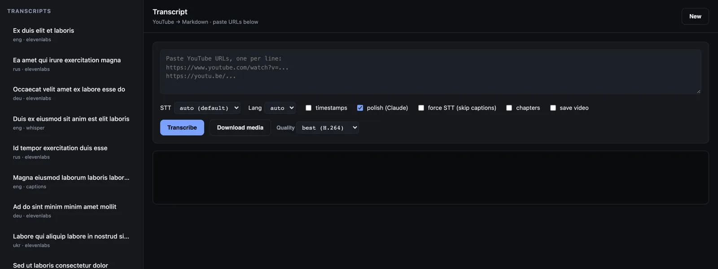Viewport: 718px width, 269px height.
Task: Open the STT engine dropdown
Action: pos(207,108)
